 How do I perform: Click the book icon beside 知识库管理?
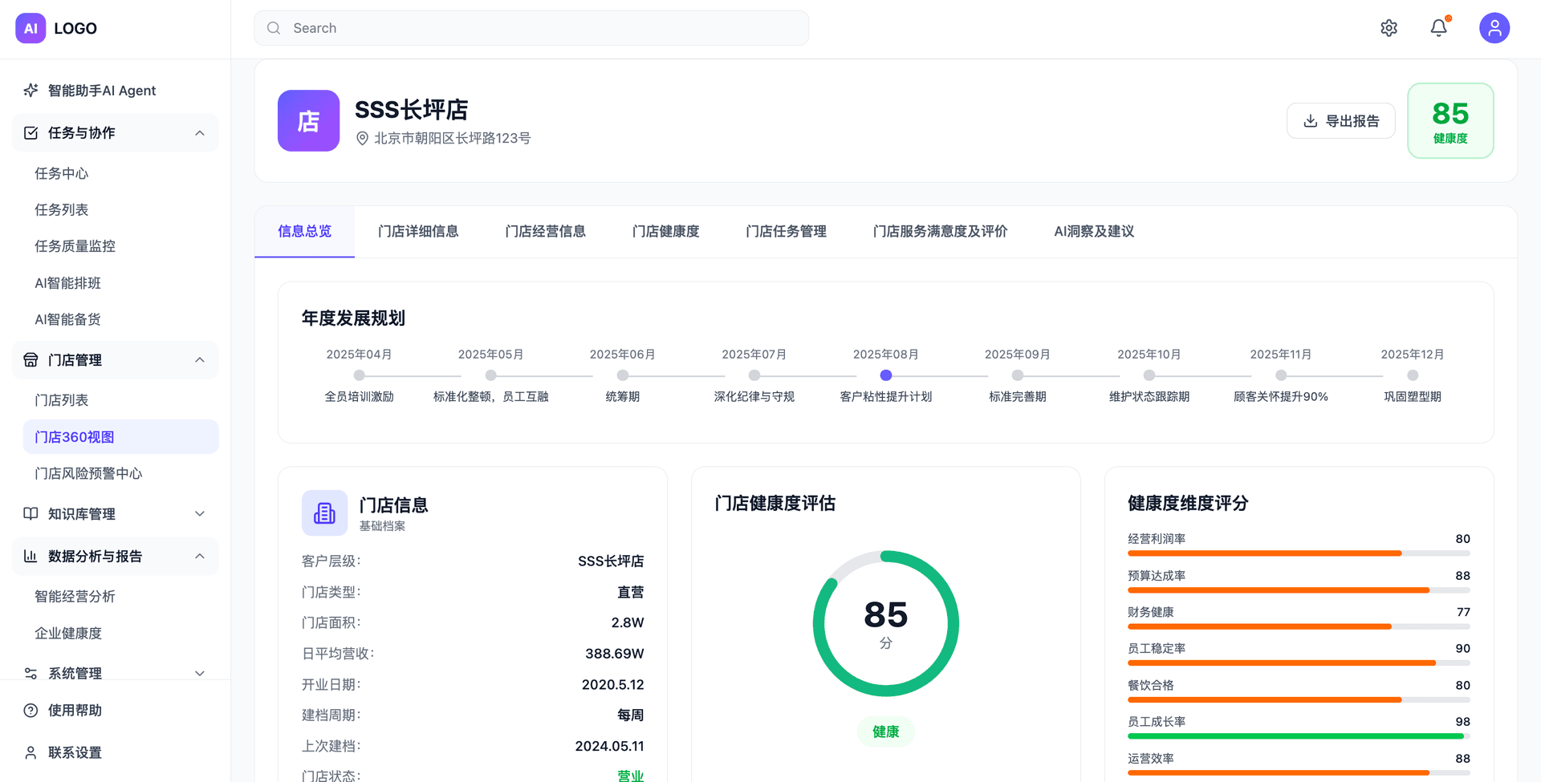click(30, 513)
